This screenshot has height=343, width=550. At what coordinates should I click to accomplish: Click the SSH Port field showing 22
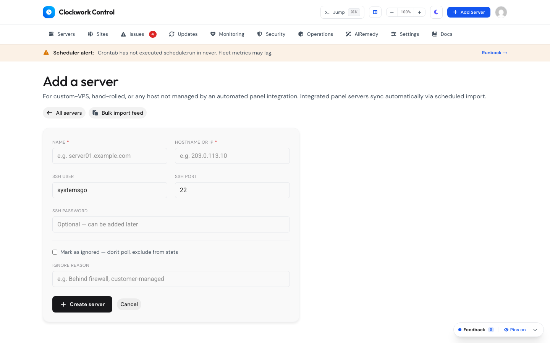point(232,190)
